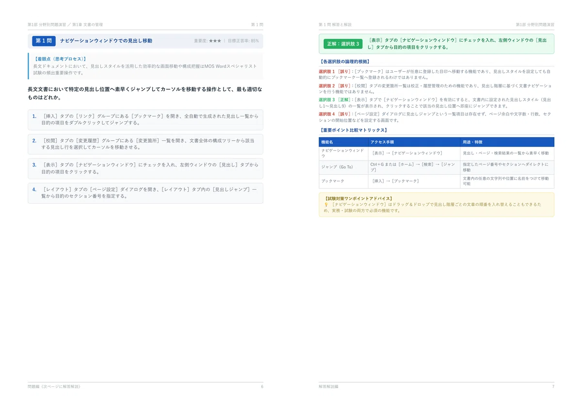Image resolution: width=582 pixels, height=412 pixels.
Task: Select answer option 2 about 変更箇所 list
Action: pos(145,144)
